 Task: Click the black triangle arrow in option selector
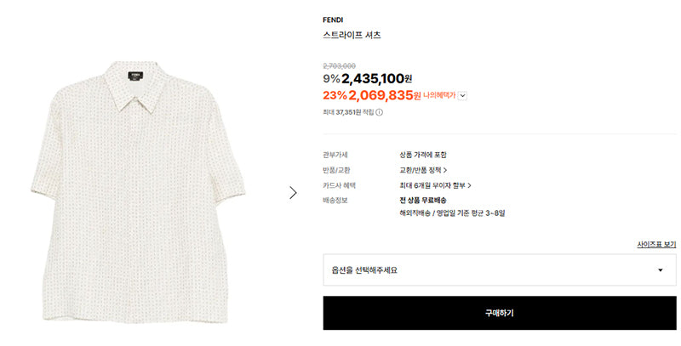(661, 270)
